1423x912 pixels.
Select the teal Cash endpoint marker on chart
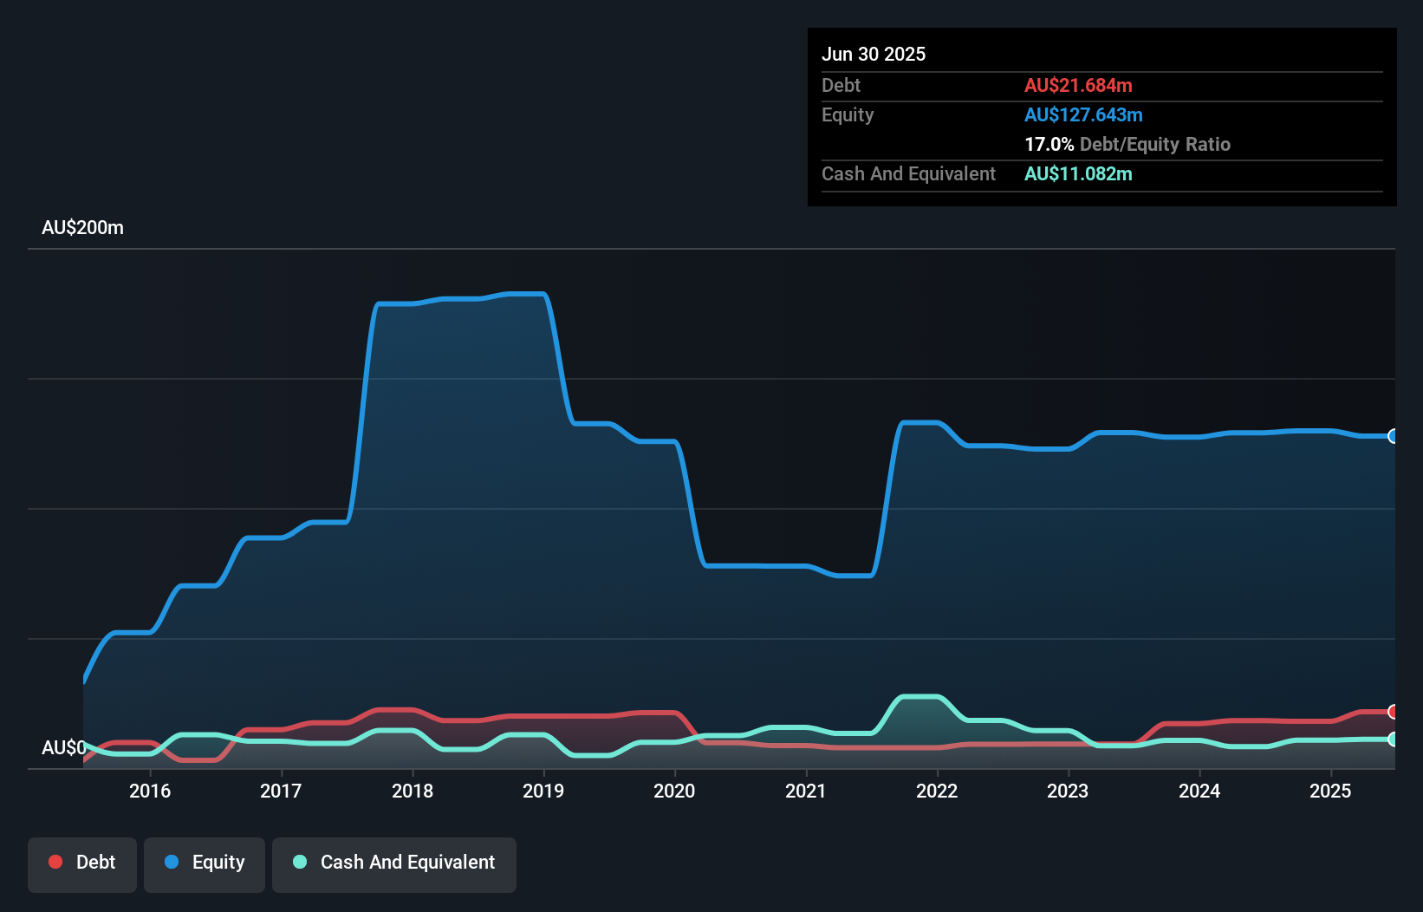pos(1394,739)
